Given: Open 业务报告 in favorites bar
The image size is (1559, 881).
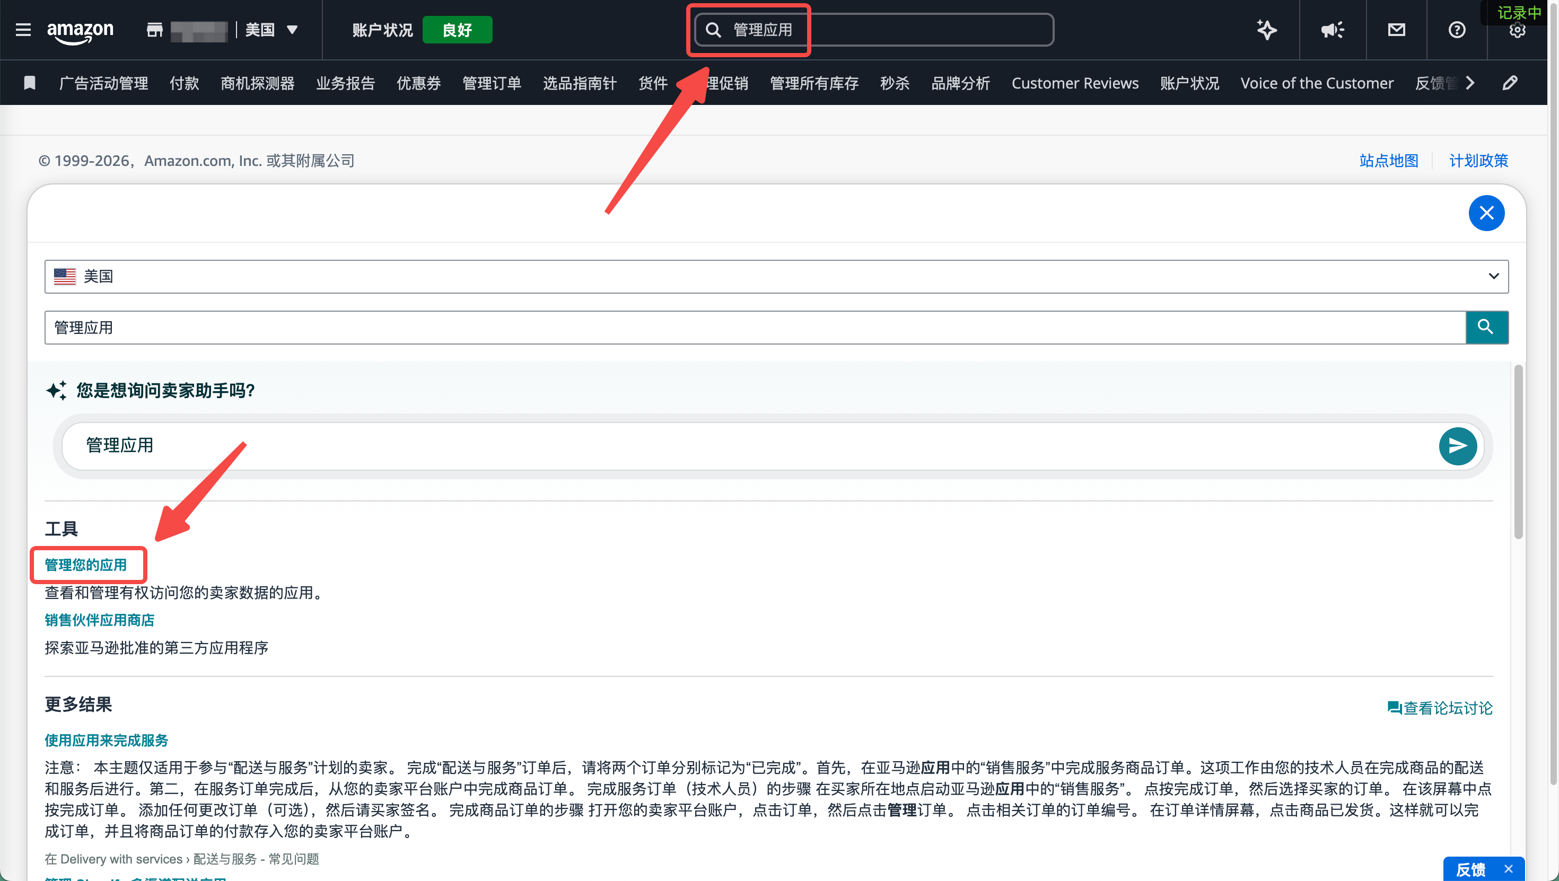Looking at the screenshot, I should coord(345,84).
